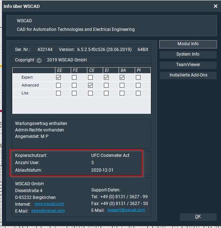Click the Admin-Rechte vorhanden line

point(40,130)
